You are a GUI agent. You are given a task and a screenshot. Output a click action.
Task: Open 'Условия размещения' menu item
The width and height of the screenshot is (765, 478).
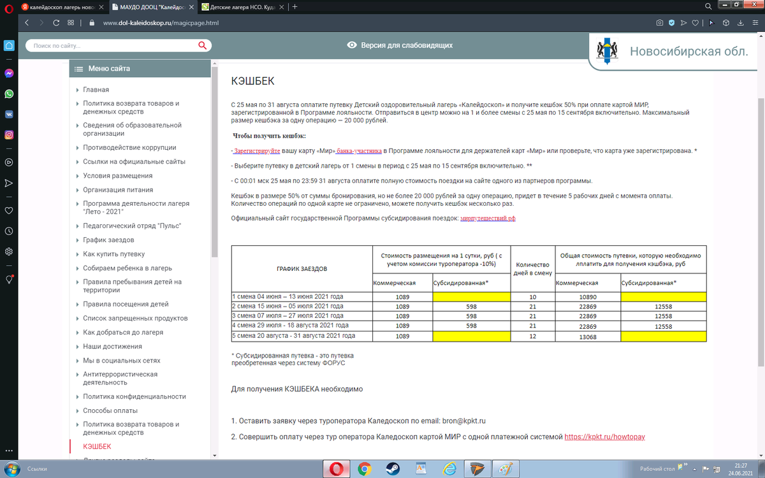coord(117,176)
